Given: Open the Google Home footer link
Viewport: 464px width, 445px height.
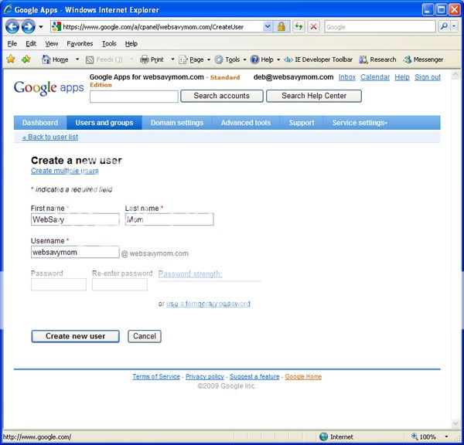Looking at the screenshot, I should click(x=303, y=376).
